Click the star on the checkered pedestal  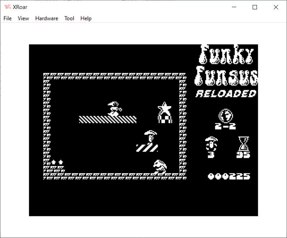[165, 108]
